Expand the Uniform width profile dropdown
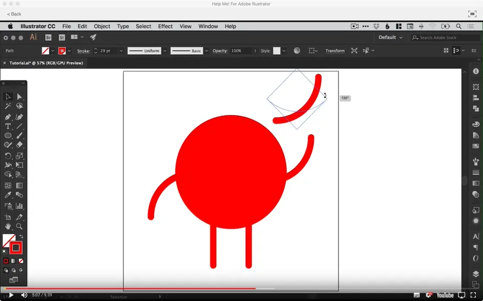This screenshot has height=301, width=483. coord(164,51)
